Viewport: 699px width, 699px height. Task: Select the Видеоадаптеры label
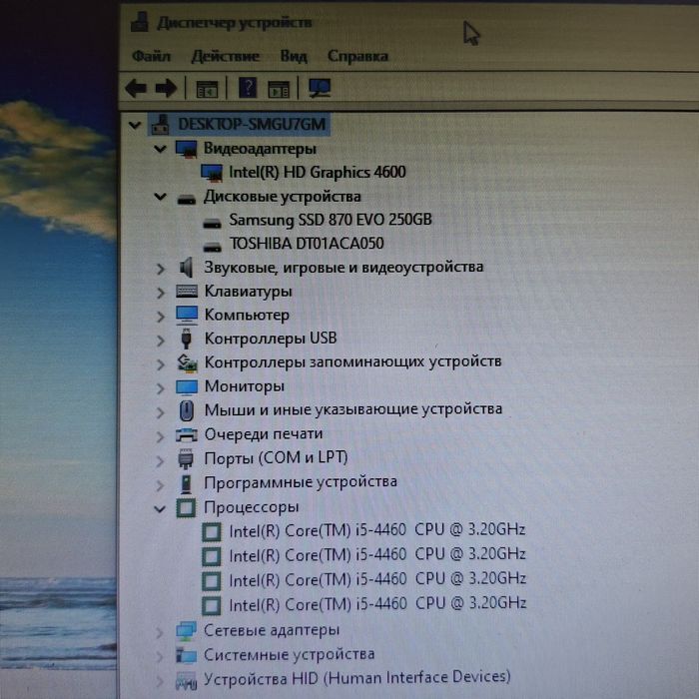click(260, 149)
